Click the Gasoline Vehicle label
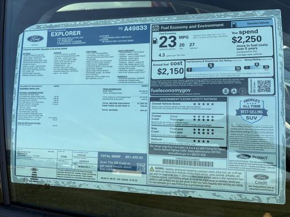This screenshot has width=290, height=217. click(258, 23)
